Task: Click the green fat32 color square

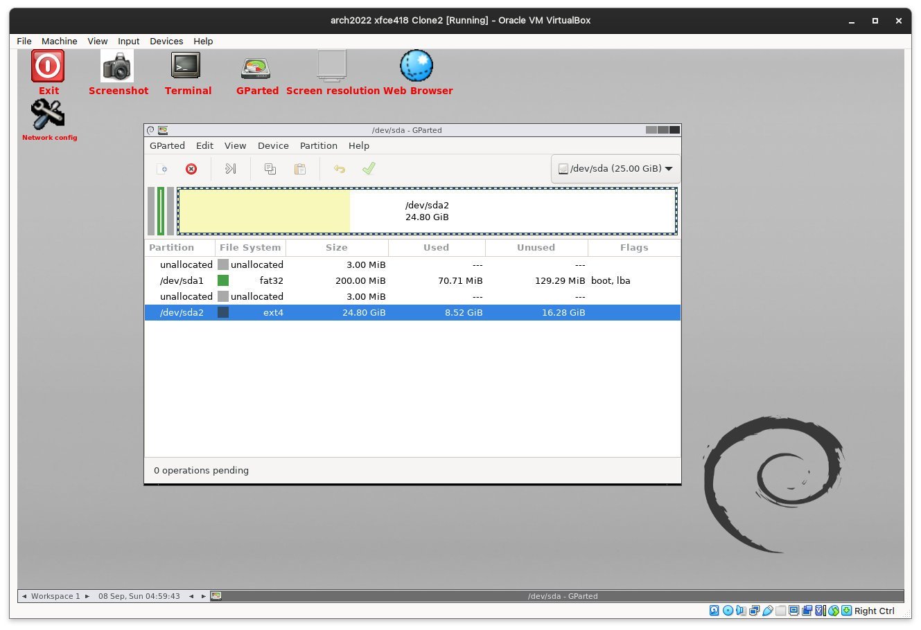Action: (x=223, y=280)
